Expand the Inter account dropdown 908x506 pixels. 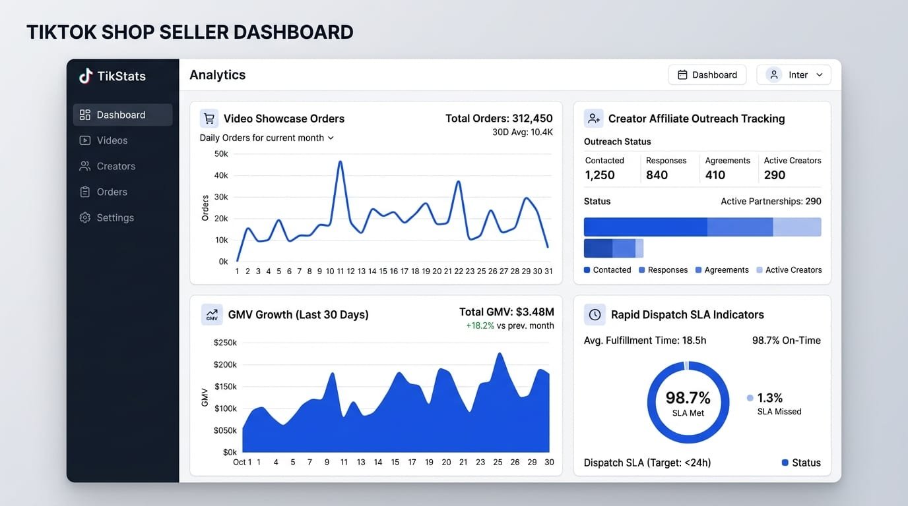794,75
